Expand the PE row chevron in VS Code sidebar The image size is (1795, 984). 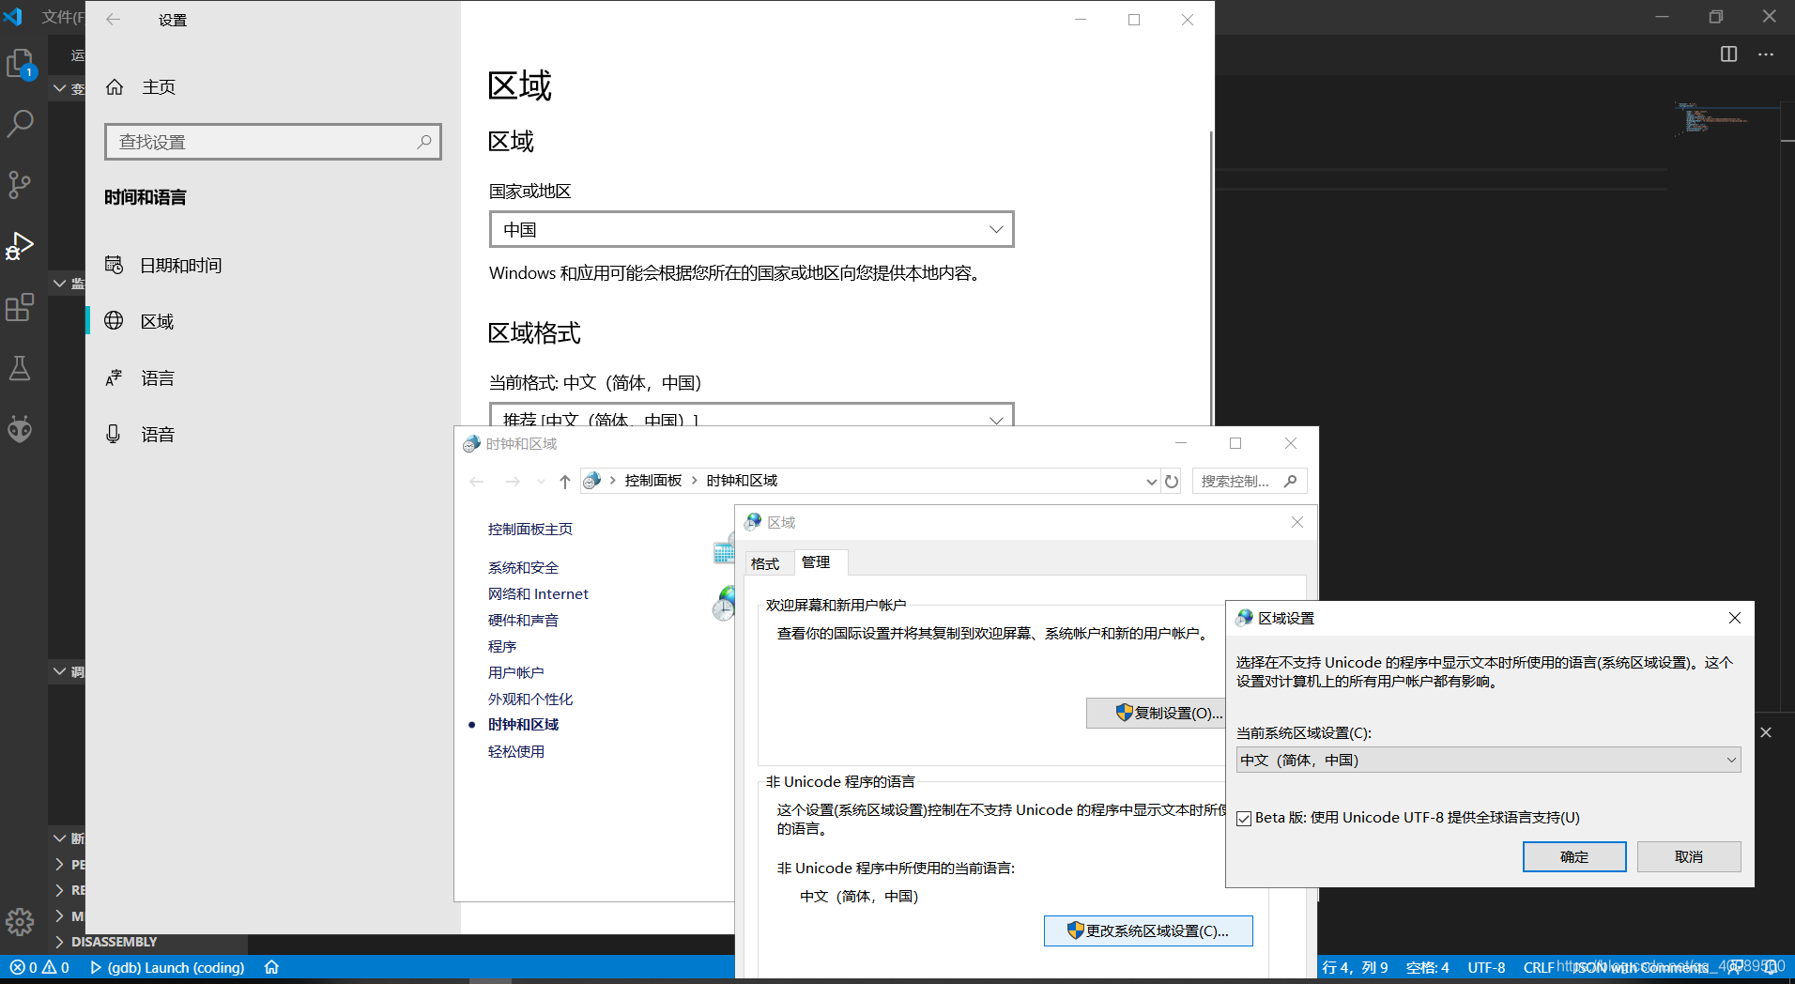click(60, 864)
